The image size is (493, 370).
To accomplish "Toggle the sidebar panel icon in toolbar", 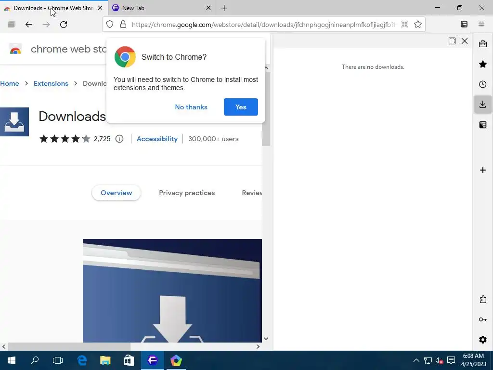I will [464, 24].
